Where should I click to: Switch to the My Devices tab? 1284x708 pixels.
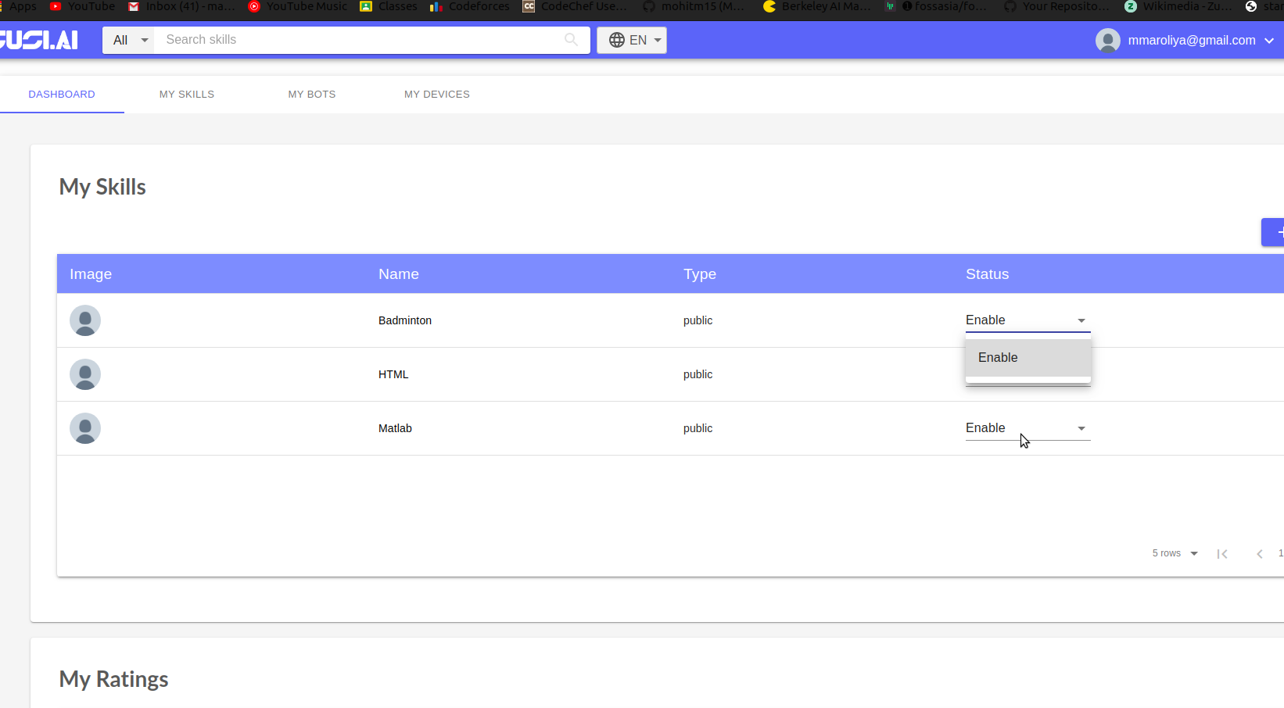pos(436,94)
